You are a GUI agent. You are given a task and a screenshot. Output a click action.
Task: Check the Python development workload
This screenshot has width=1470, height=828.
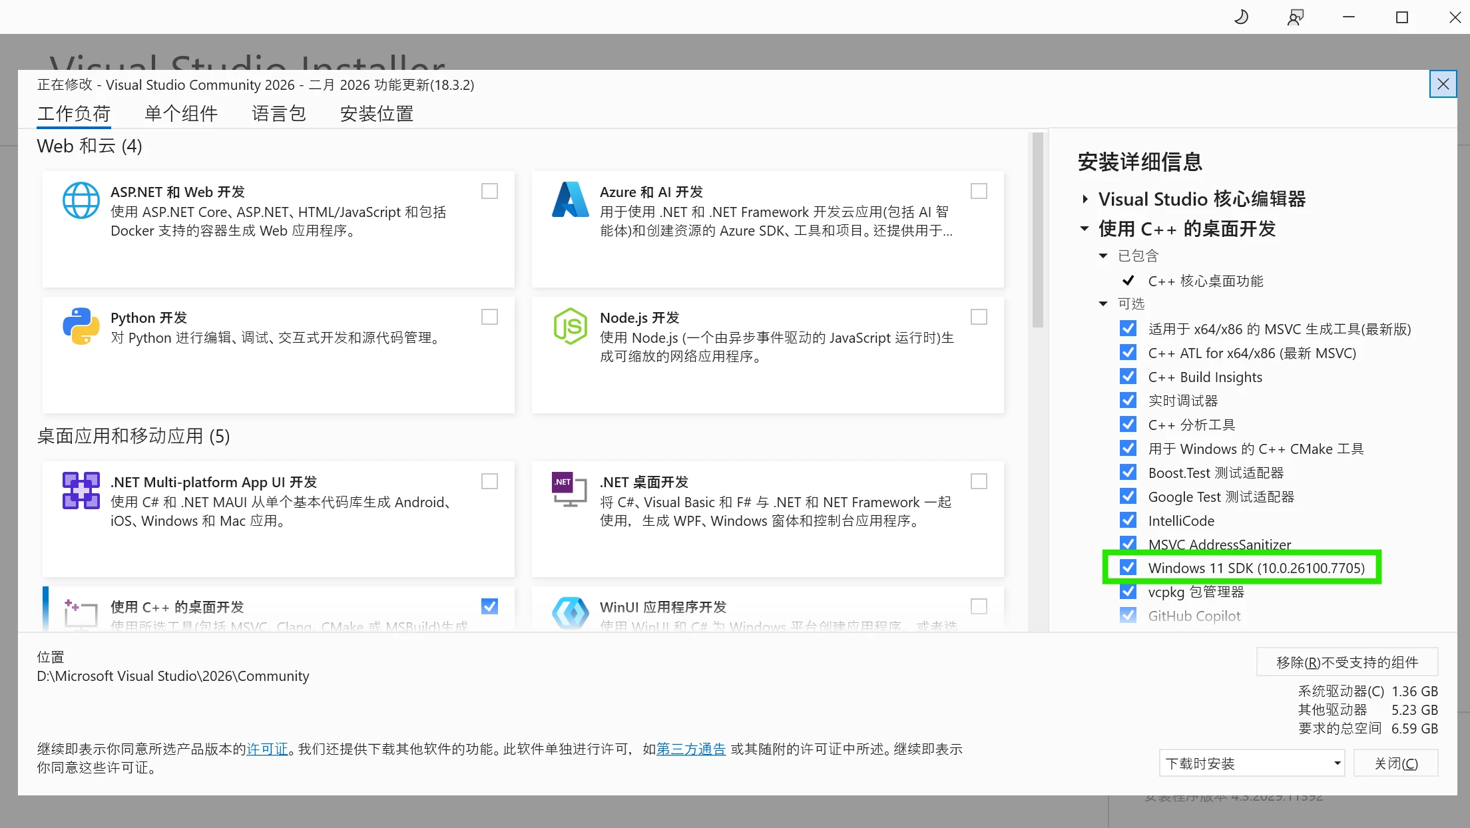point(489,317)
